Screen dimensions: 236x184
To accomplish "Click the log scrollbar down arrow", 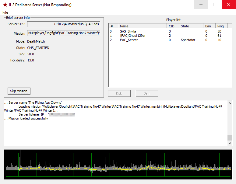I will pyautogui.click(x=230, y=143).
